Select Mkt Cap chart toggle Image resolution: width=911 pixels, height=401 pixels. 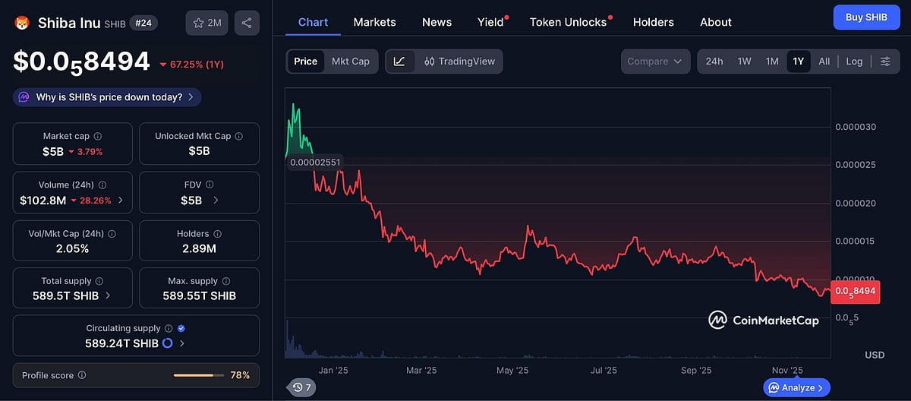pyautogui.click(x=351, y=62)
